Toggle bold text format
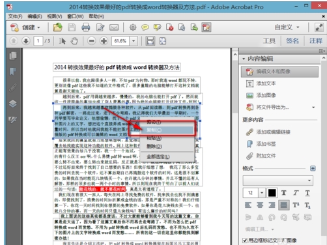Viewport: 327px width, 245px height. [283, 193]
